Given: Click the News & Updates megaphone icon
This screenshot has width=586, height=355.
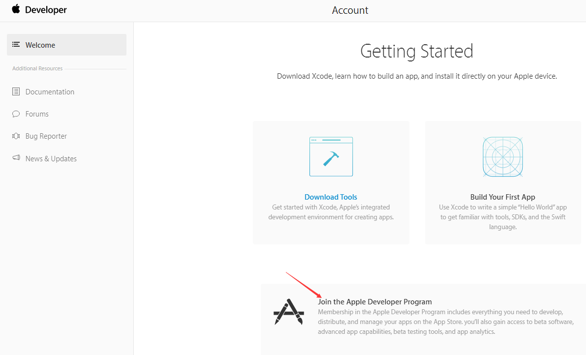Looking at the screenshot, I should click(16, 158).
